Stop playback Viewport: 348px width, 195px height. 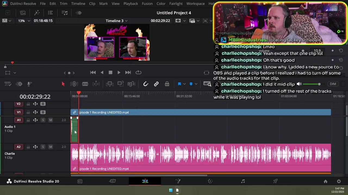click(110, 73)
